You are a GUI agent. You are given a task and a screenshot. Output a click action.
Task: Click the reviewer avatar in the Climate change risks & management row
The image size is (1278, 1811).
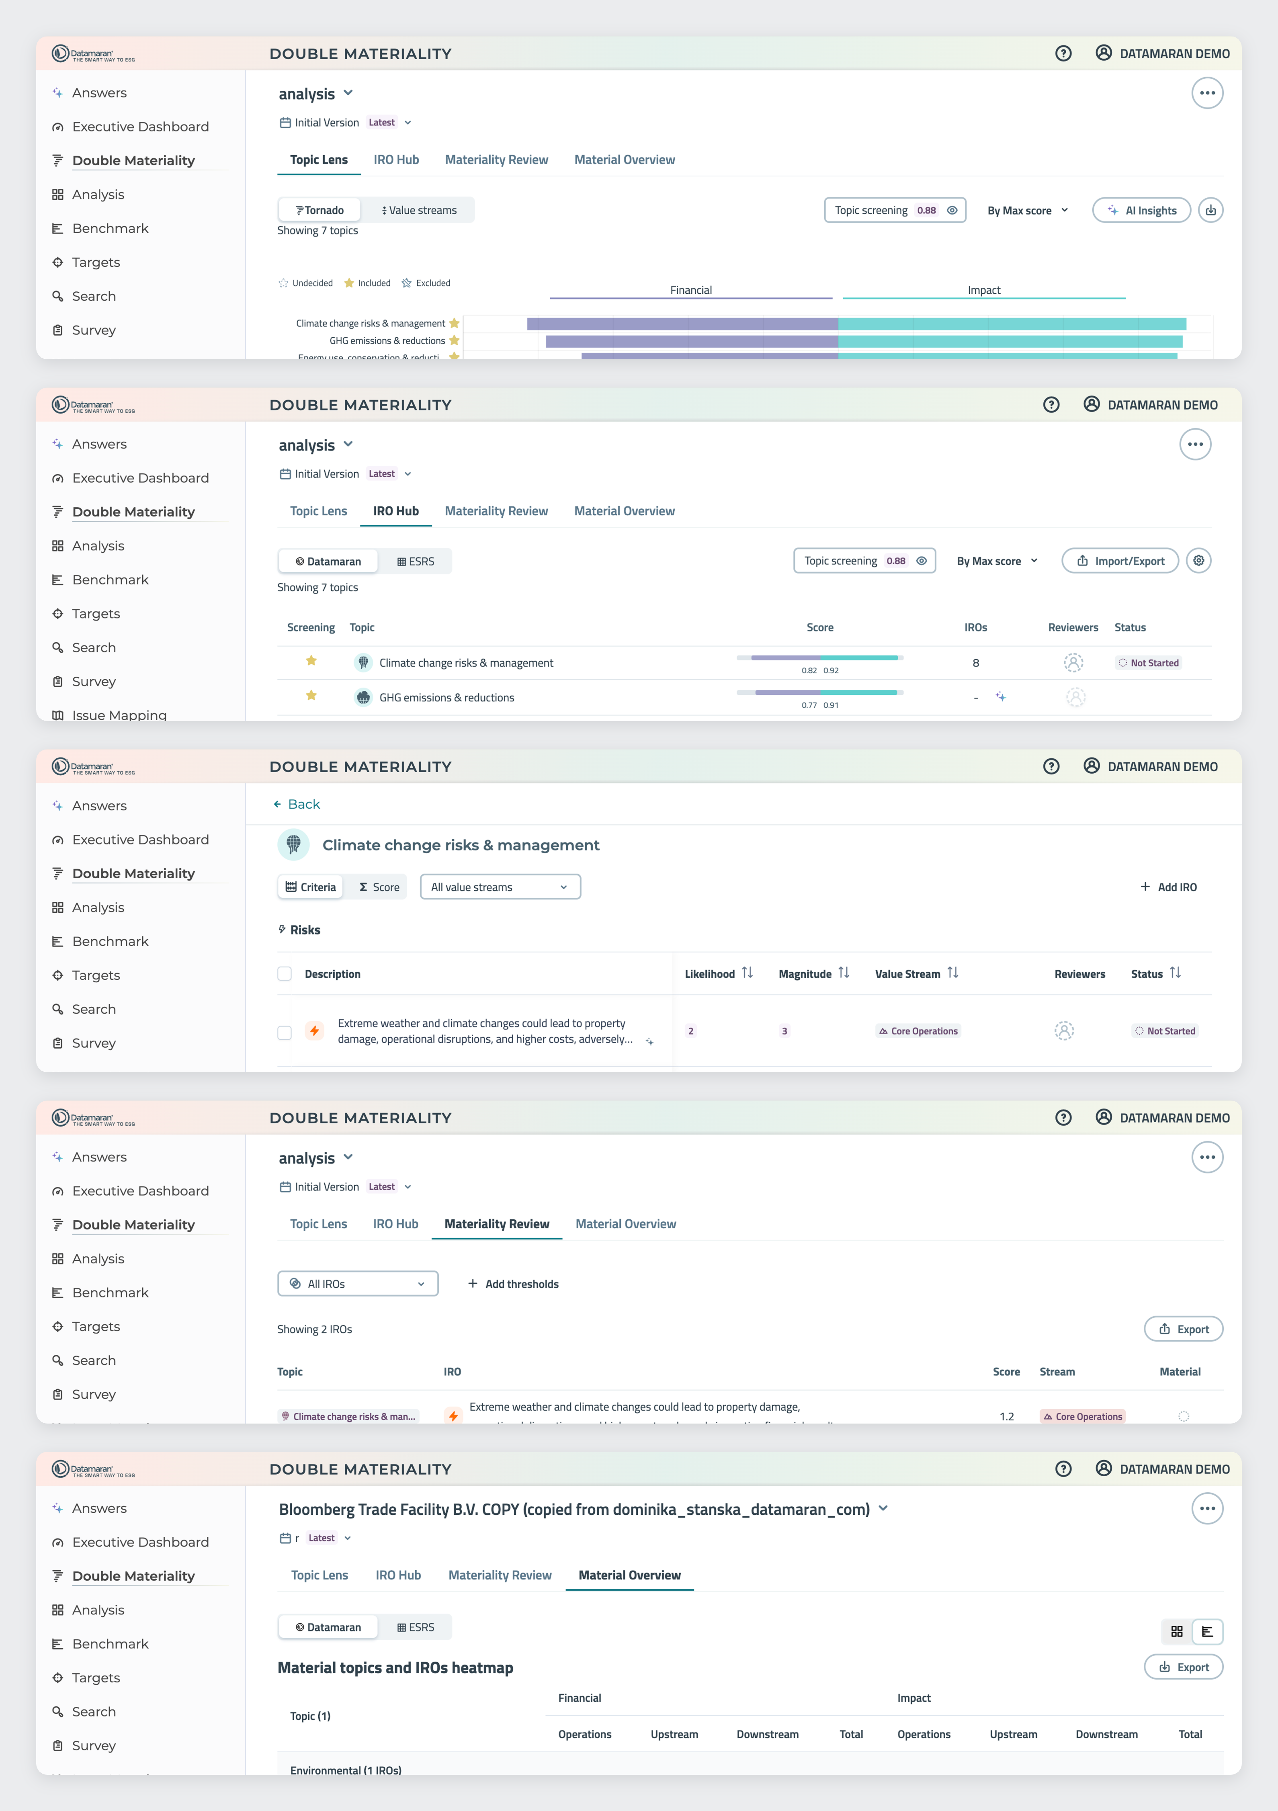point(1073,663)
